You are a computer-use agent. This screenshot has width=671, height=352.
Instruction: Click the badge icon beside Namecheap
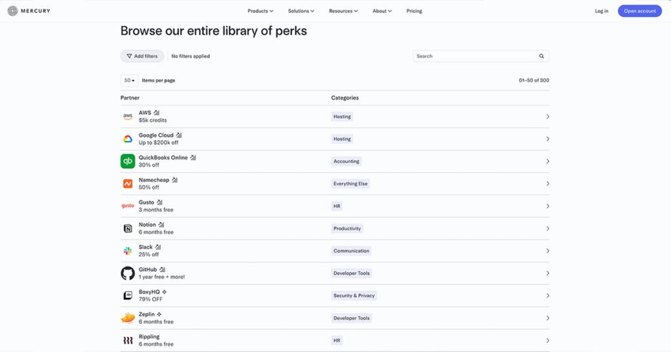[x=174, y=180]
